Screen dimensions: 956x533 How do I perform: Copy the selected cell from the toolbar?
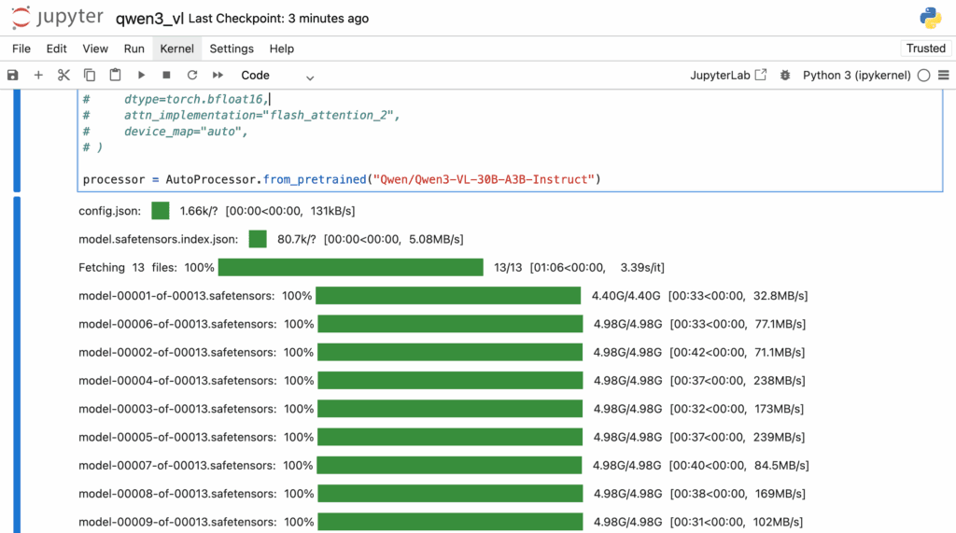[90, 76]
